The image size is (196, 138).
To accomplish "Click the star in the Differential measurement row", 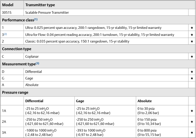I will coord(192,71).
